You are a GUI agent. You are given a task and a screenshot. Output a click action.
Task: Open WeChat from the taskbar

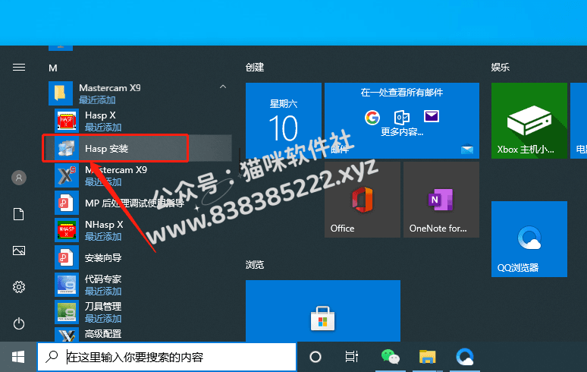pyautogui.click(x=390, y=357)
